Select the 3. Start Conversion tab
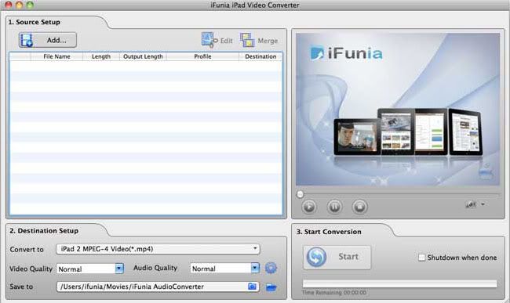The width and height of the screenshot is (510, 303). point(329,232)
